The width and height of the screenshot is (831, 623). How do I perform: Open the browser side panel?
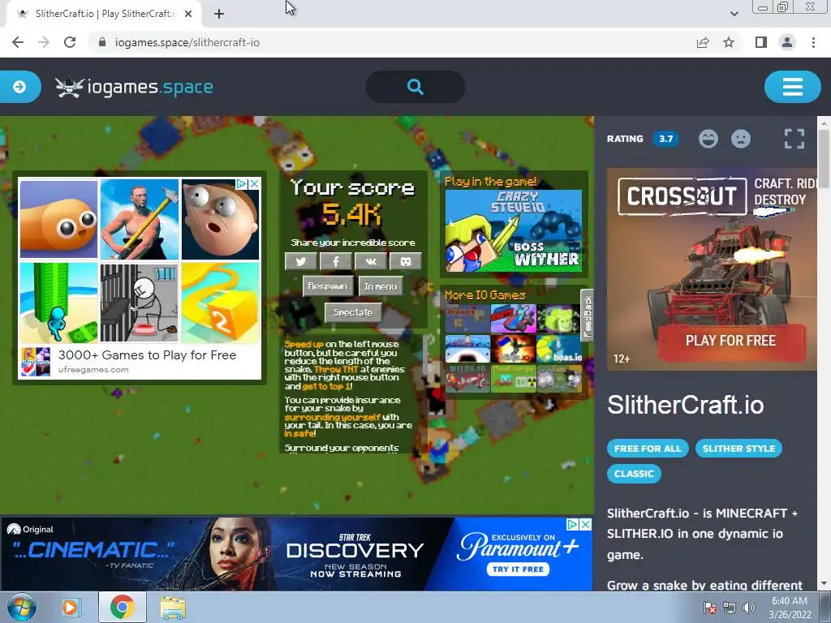coord(761,42)
